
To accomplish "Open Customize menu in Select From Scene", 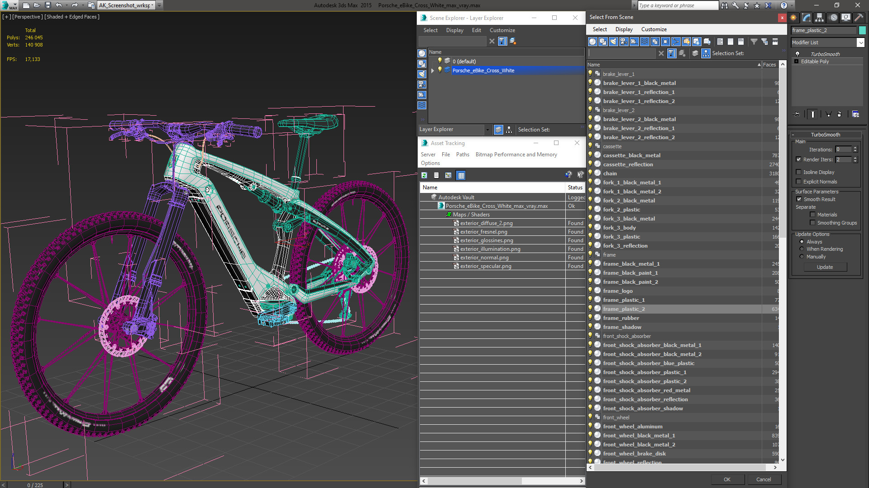I will tap(654, 29).
